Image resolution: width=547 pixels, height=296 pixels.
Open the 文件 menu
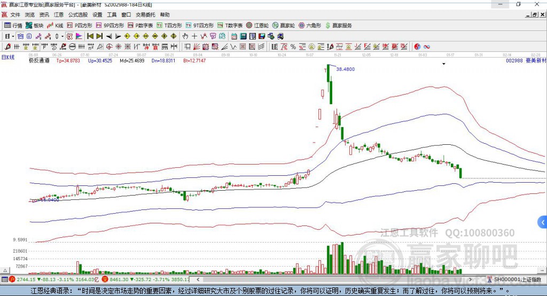point(15,14)
